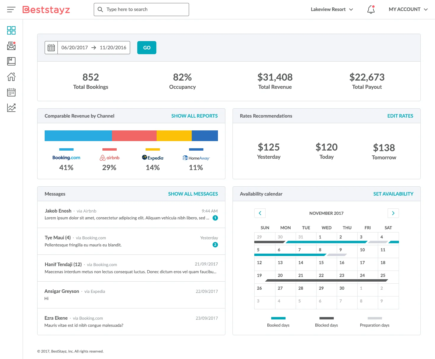Viewport: 435px width, 359px height.
Task: Open Jakob Enosh message from Airbnb
Action: 131,214
